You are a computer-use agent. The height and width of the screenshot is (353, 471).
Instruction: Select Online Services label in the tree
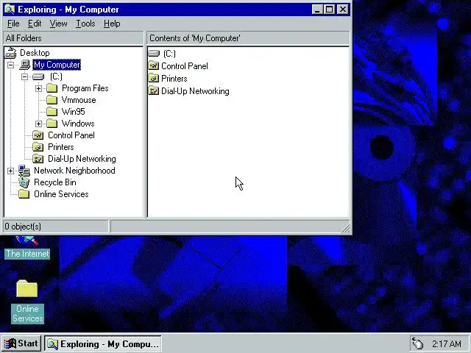(61, 194)
